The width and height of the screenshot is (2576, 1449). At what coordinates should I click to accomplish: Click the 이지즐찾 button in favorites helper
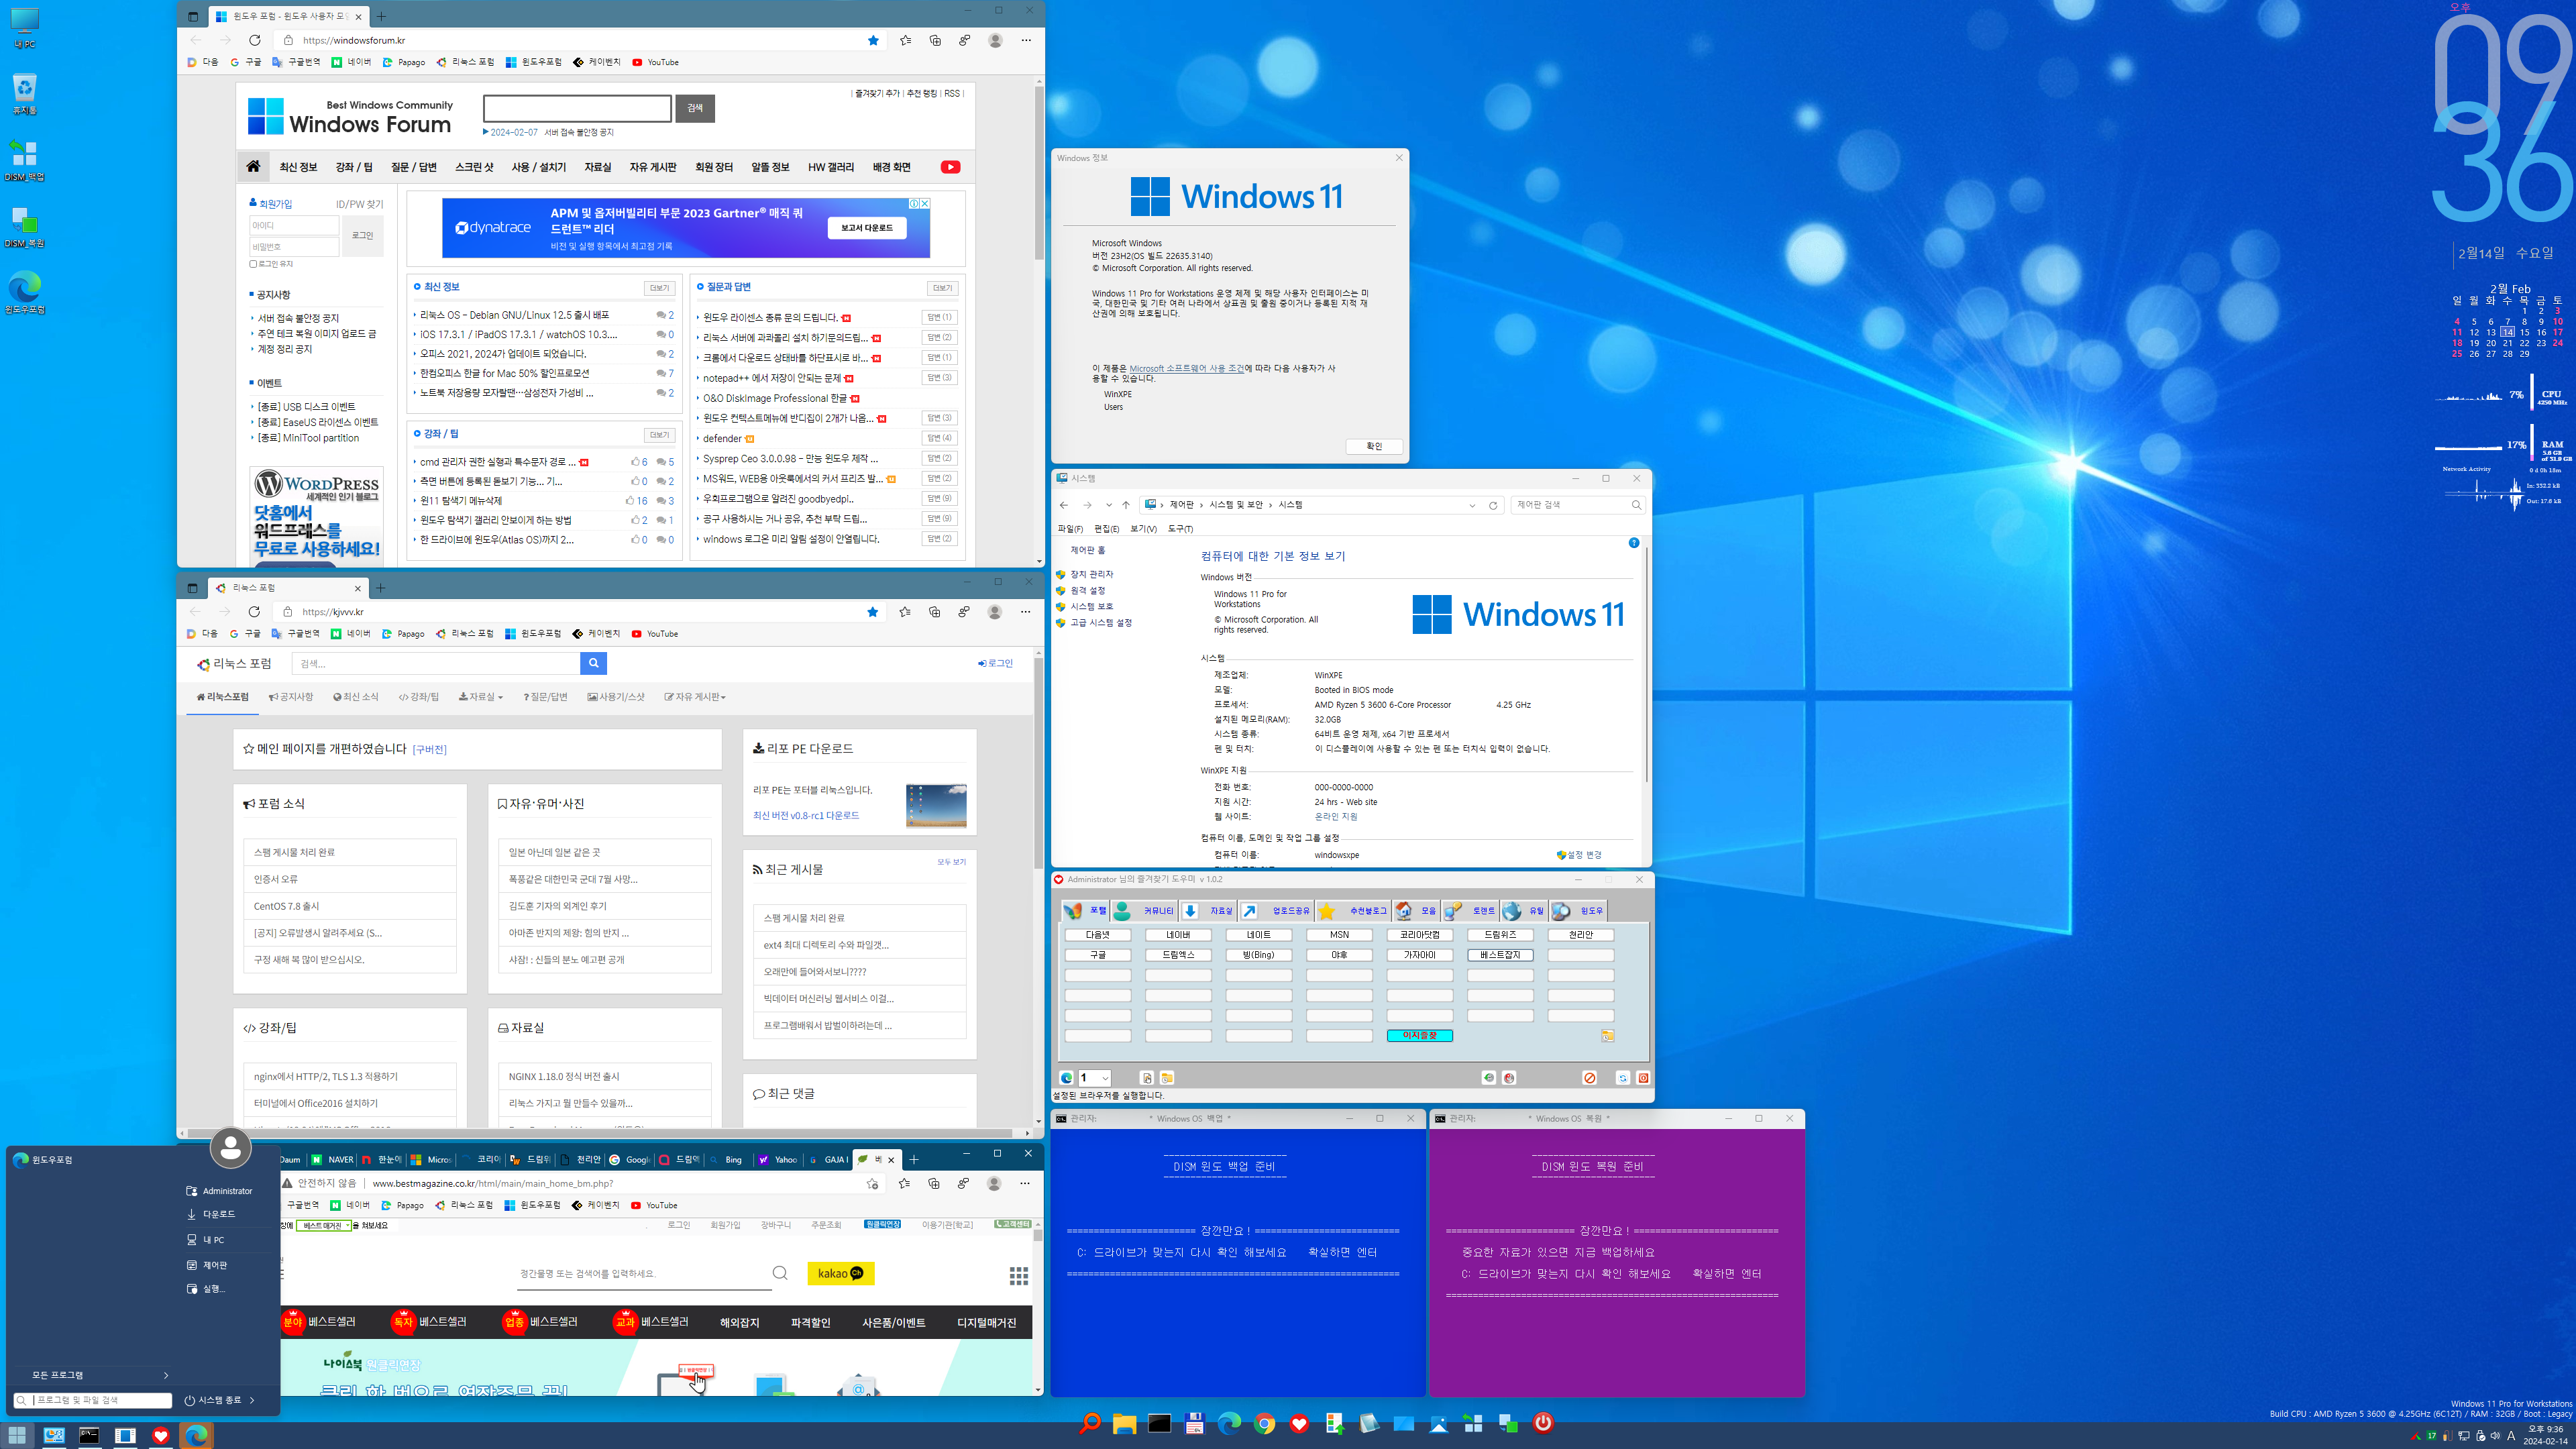pos(1420,1036)
